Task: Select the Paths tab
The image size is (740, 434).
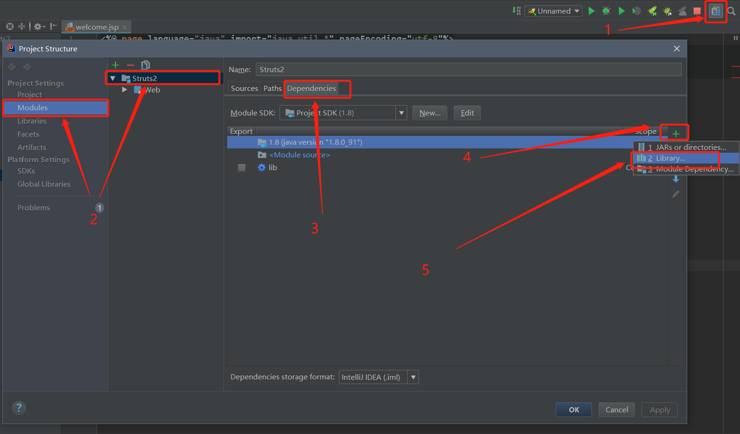Action: coord(272,88)
